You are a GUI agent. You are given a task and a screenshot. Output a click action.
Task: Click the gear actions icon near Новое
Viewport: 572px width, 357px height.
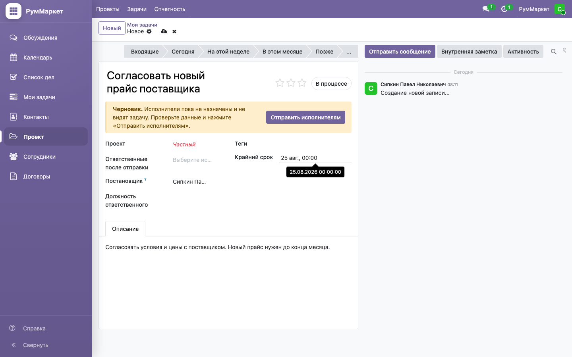click(x=149, y=31)
